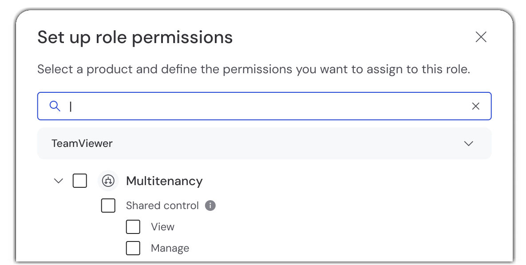Select the Multitenancy heading label
Image resolution: width=526 pixels, height=265 pixels.
click(164, 181)
